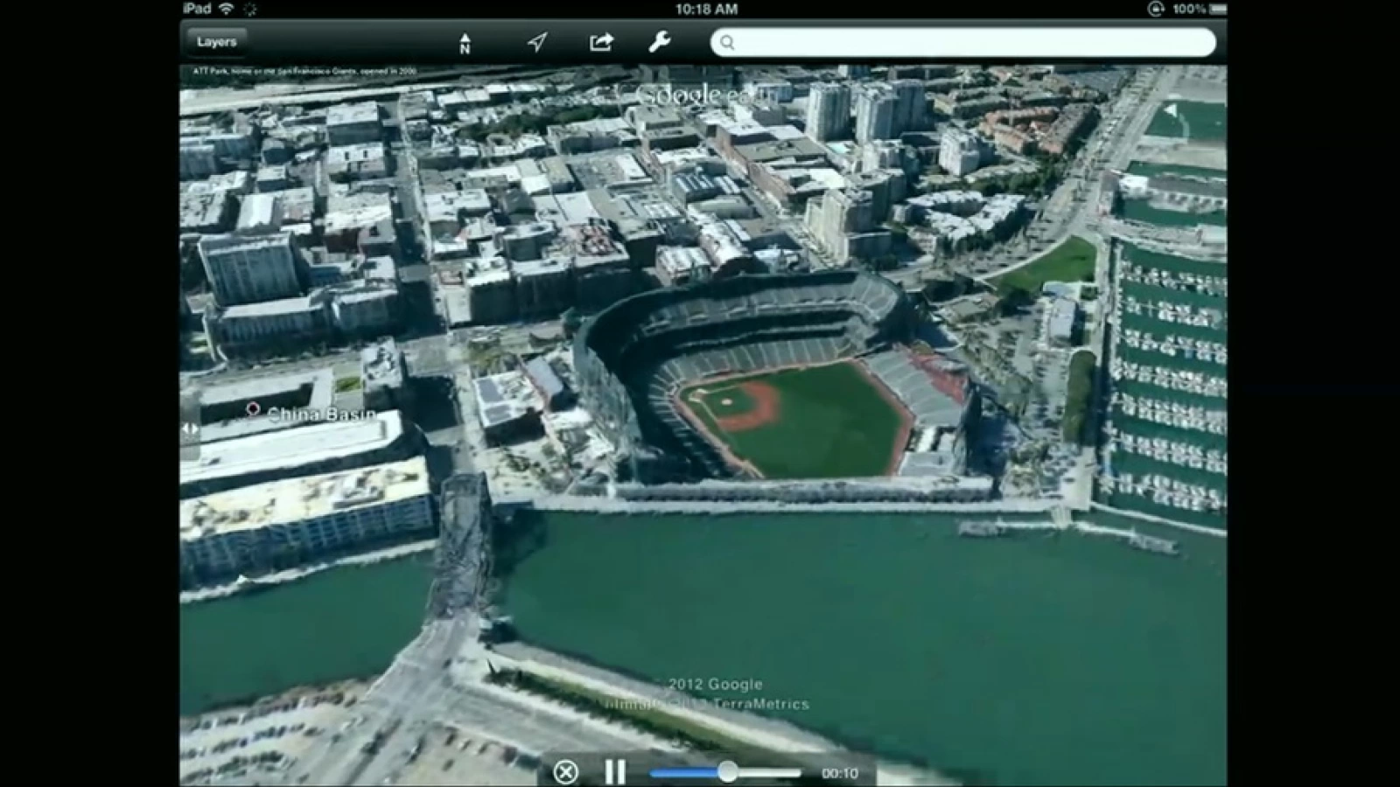Click the tour progress slider handle
The width and height of the screenshot is (1400, 787).
click(x=727, y=771)
